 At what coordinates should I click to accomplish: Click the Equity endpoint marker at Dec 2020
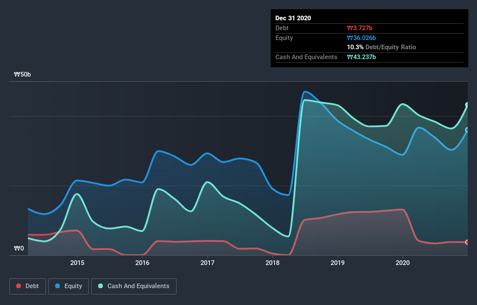click(467, 130)
